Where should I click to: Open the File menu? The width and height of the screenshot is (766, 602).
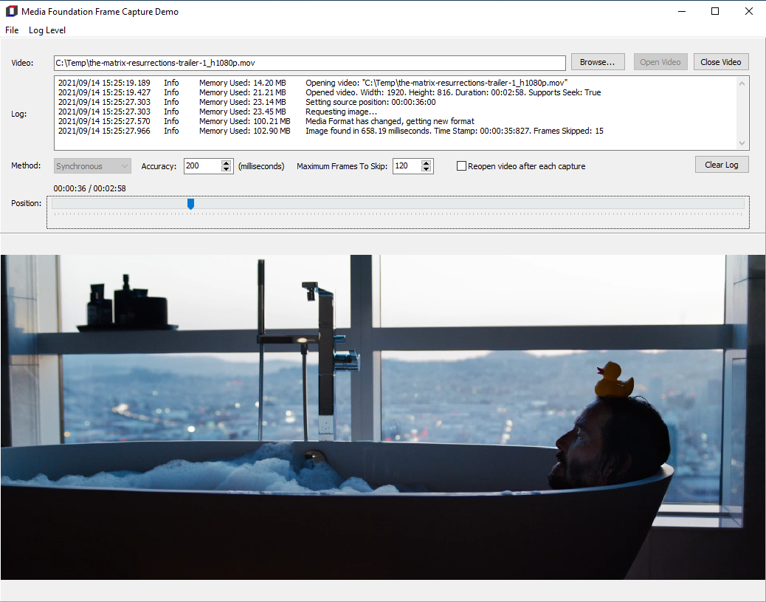coord(12,30)
